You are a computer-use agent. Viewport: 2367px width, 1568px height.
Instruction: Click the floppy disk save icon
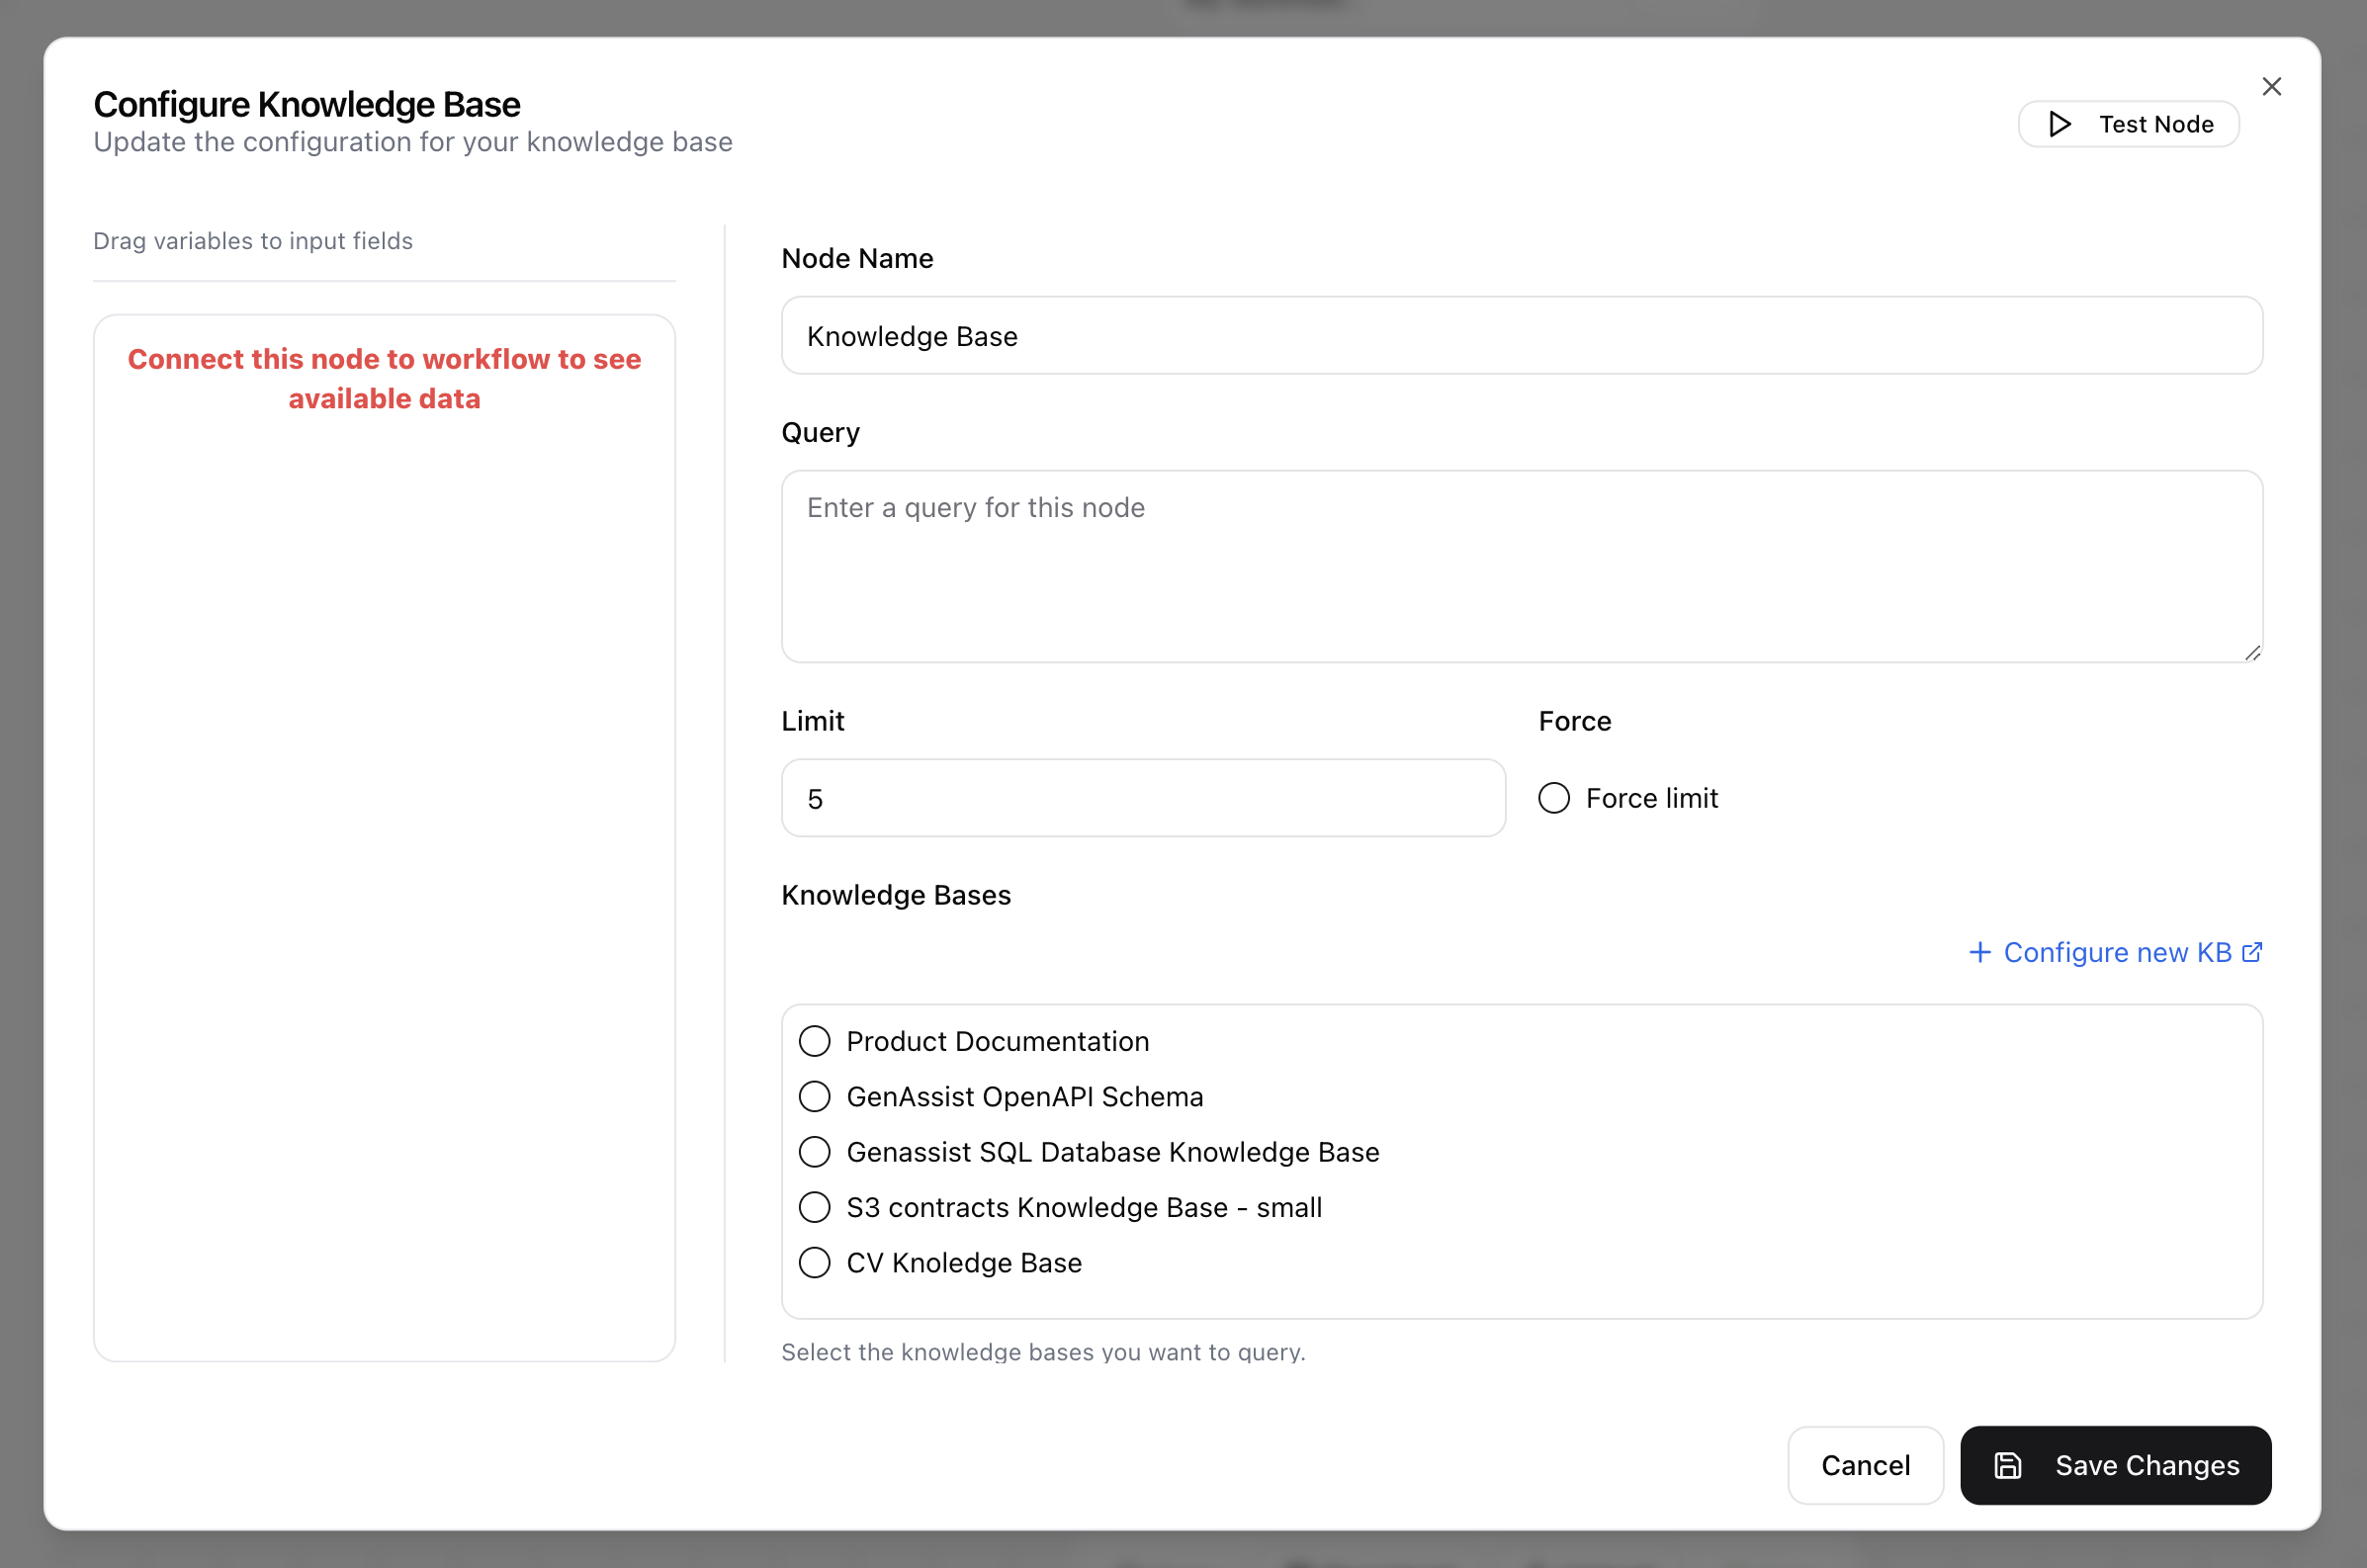2007,1465
